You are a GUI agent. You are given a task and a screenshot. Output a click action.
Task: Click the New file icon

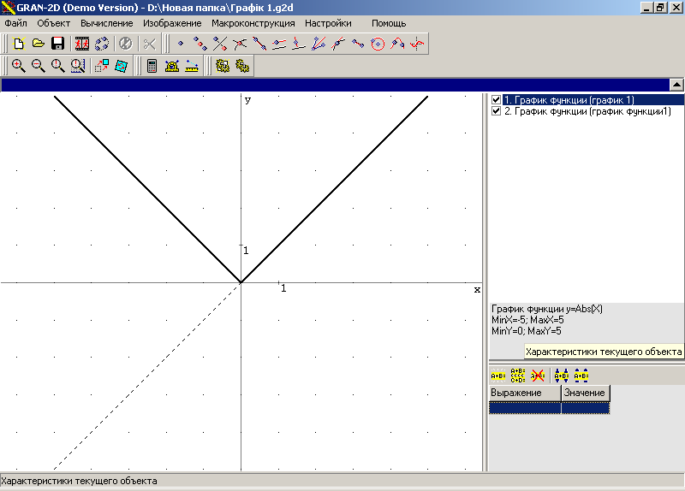pyautogui.click(x=17, y=44)
